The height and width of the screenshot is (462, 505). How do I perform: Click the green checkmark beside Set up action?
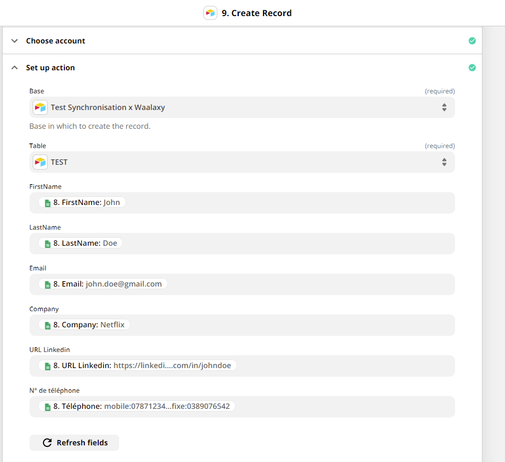tap(472, 68)
